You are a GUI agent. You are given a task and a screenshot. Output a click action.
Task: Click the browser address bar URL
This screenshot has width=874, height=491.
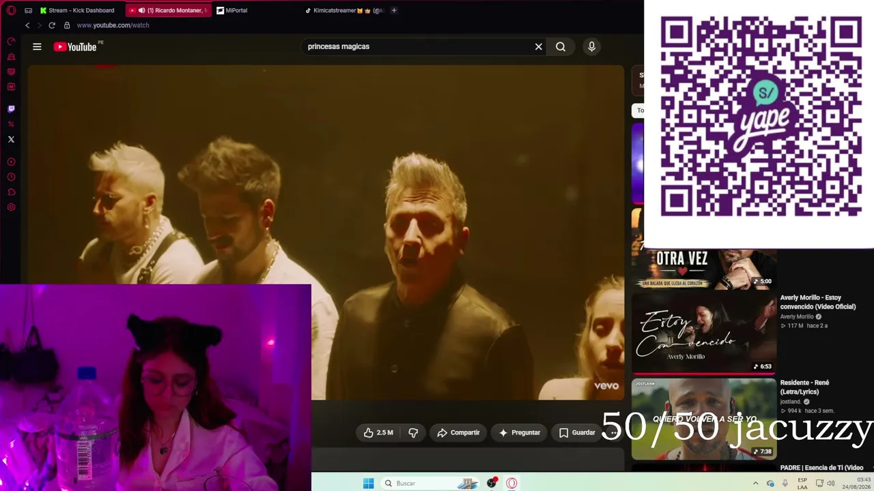point(113,25)
